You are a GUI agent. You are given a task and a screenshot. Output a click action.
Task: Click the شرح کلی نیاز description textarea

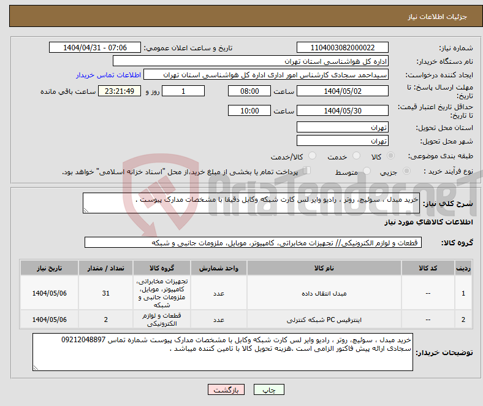[251, 203]
